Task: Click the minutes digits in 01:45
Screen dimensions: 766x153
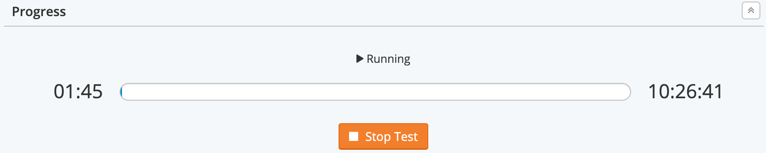Action: coord(64,92)
